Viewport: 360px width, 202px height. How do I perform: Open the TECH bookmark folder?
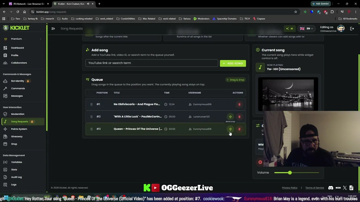pyautogui.click(x=245, y=19)
